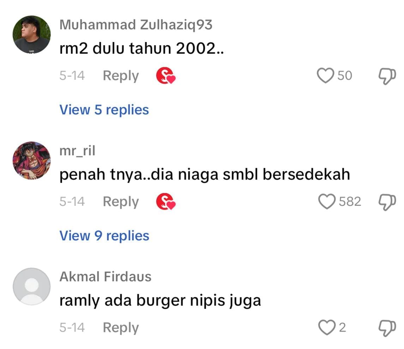
Task: Like Muhammad Zulhaziq93's comment with heart
Action: (x=325, y=76)
